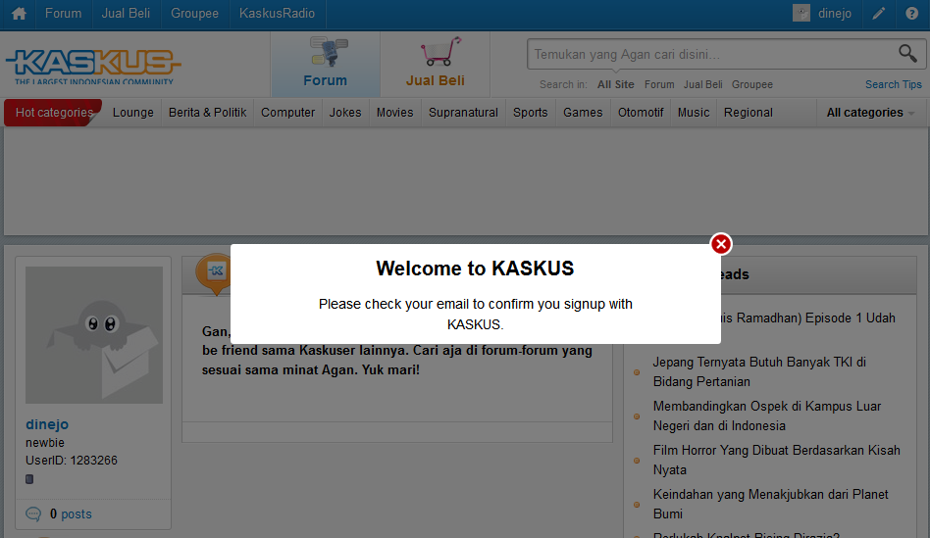The width and height of the screenshot is (930, 538).
Task: Select the Groupee search filter
Action: click(751, 84)
